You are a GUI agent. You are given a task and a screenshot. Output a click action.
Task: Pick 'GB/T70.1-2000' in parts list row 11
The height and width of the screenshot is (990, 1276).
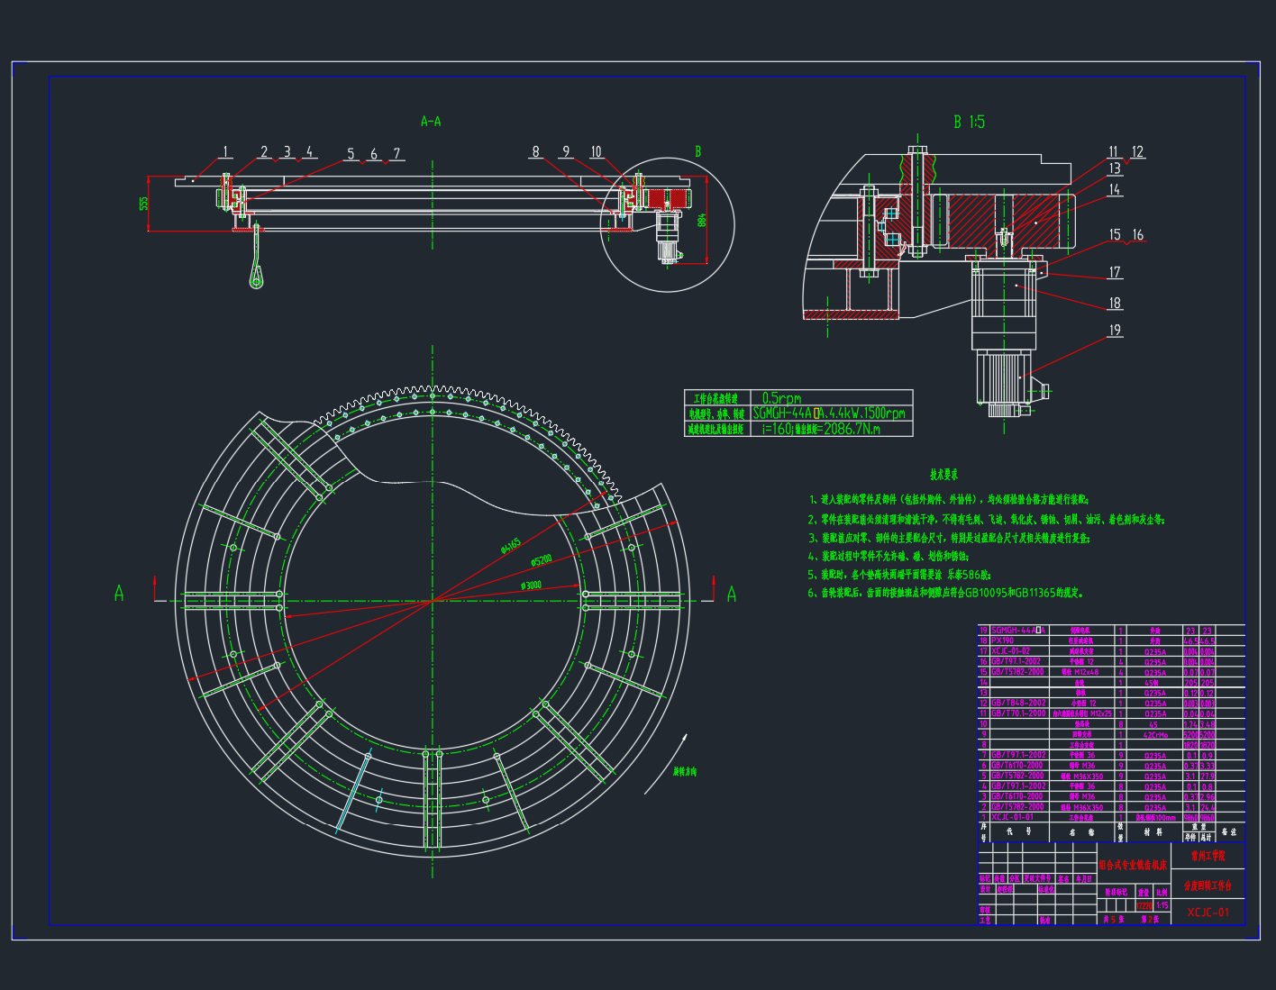1018,713
